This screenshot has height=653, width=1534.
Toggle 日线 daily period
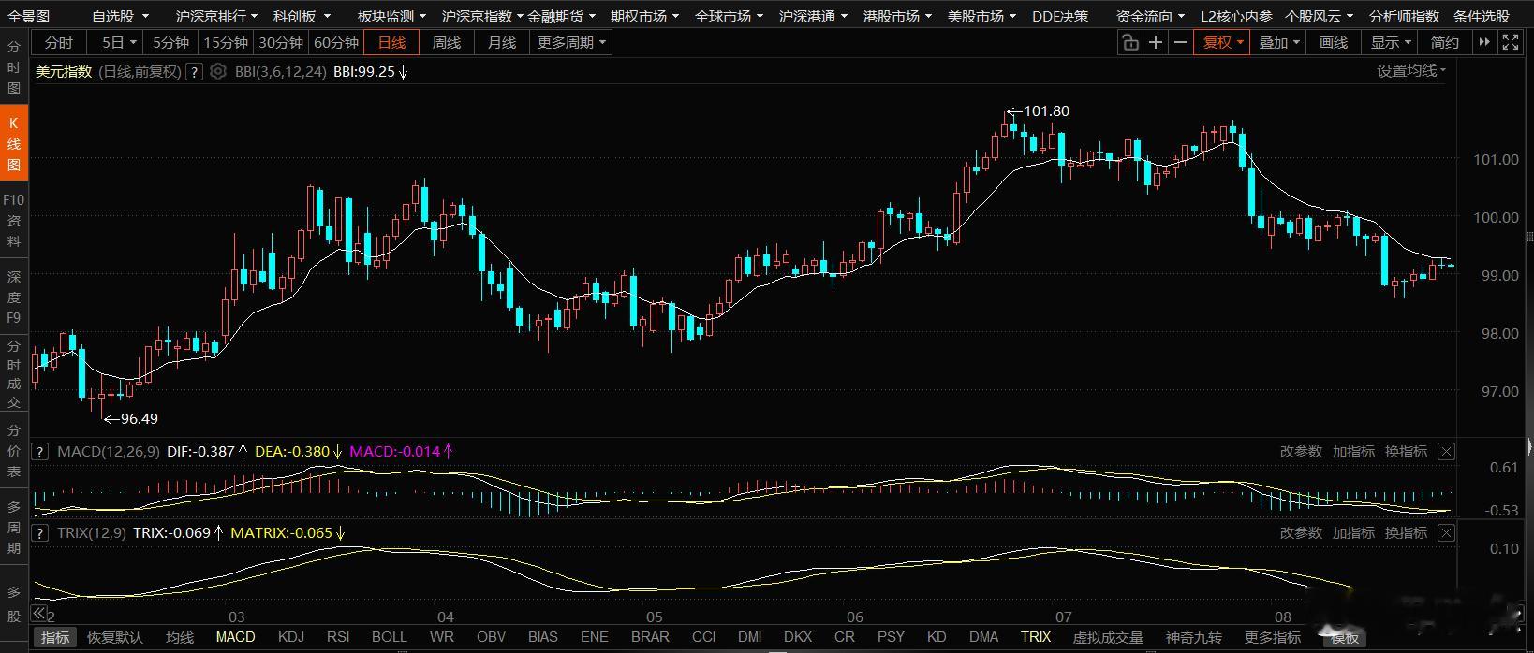391,42
